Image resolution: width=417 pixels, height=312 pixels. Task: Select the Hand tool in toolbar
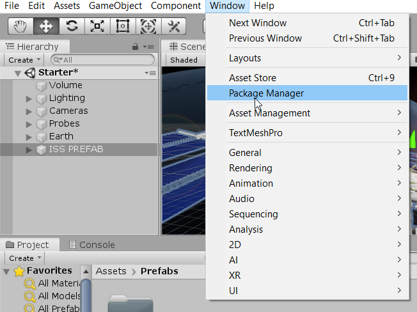pyautogui.click(x=20, y=26)
